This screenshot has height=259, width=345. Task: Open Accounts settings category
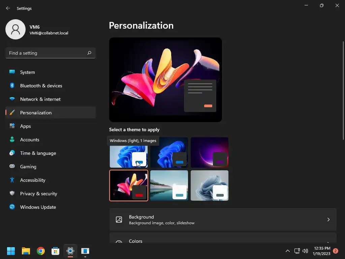point(51,140)
